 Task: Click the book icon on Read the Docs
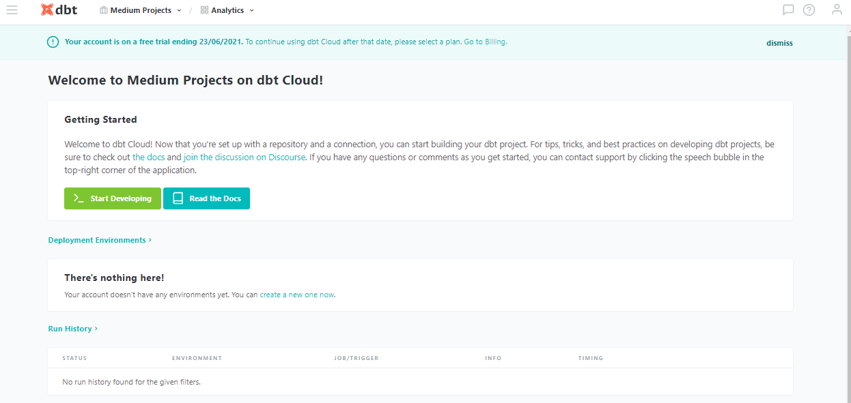pyautogui.click(x=178, y=198)
